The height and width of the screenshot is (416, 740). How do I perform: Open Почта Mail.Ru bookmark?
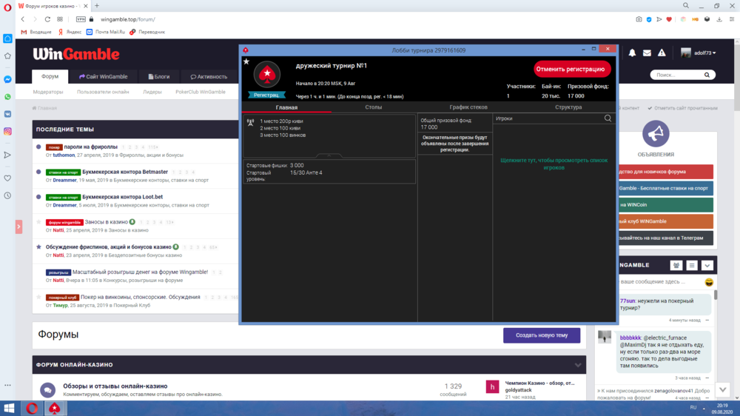[106, 32]
